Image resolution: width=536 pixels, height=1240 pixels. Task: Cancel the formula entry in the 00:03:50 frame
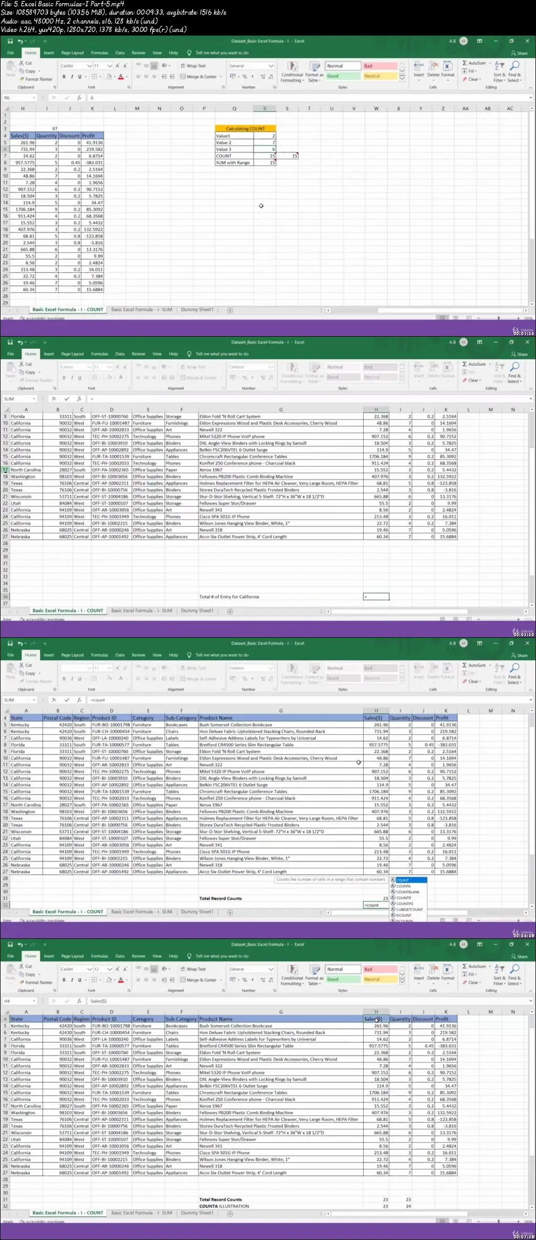pos(54,399)
